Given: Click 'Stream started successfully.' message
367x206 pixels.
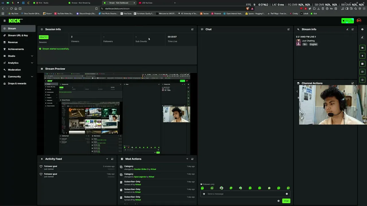Looking at the screenshot, I should pos(56,49).
